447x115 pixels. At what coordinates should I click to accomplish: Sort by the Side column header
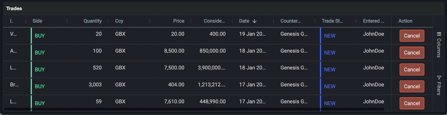(x=37, y=21)
